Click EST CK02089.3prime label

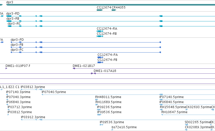(x=198, y=127)
